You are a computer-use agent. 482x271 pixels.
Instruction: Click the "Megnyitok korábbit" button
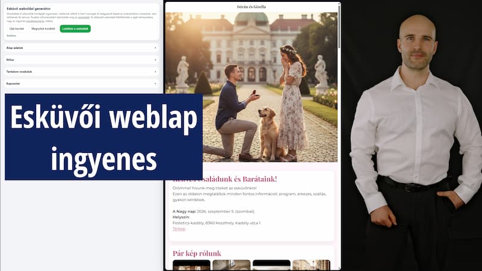point(43,28)
